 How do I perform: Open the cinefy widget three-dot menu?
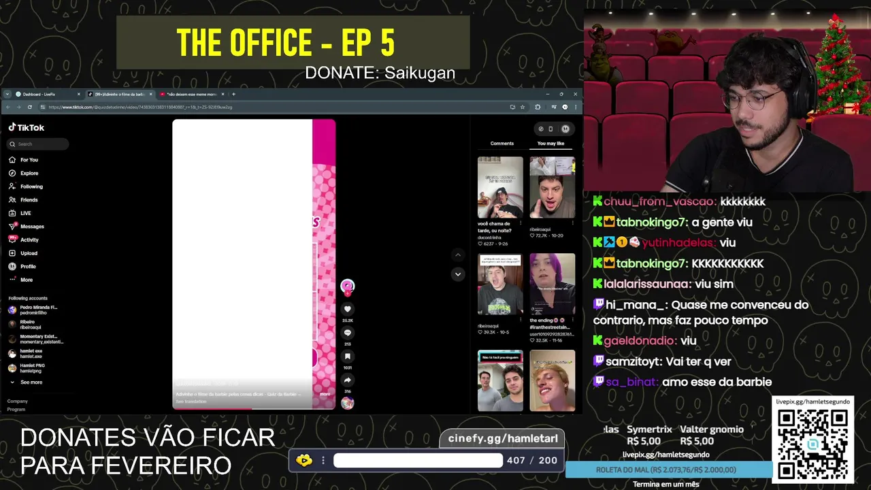point(323,461)
